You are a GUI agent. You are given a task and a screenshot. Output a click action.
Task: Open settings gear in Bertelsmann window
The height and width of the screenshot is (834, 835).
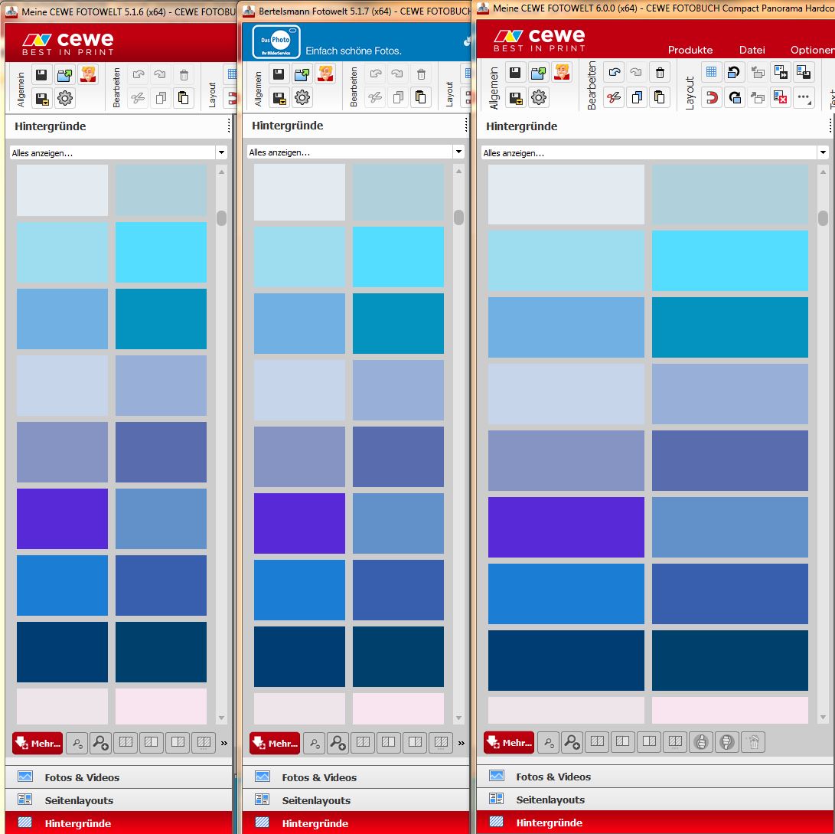pyautogui.click(x=302, y=97)
